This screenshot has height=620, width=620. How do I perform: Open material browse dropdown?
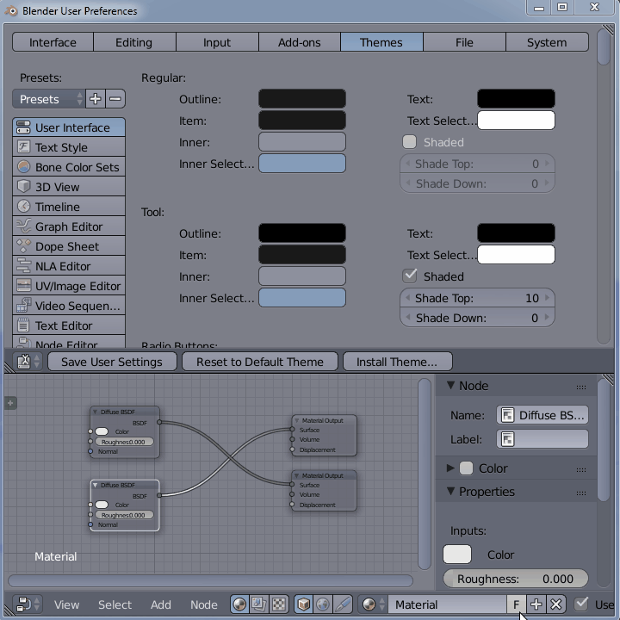pos(373,604)
